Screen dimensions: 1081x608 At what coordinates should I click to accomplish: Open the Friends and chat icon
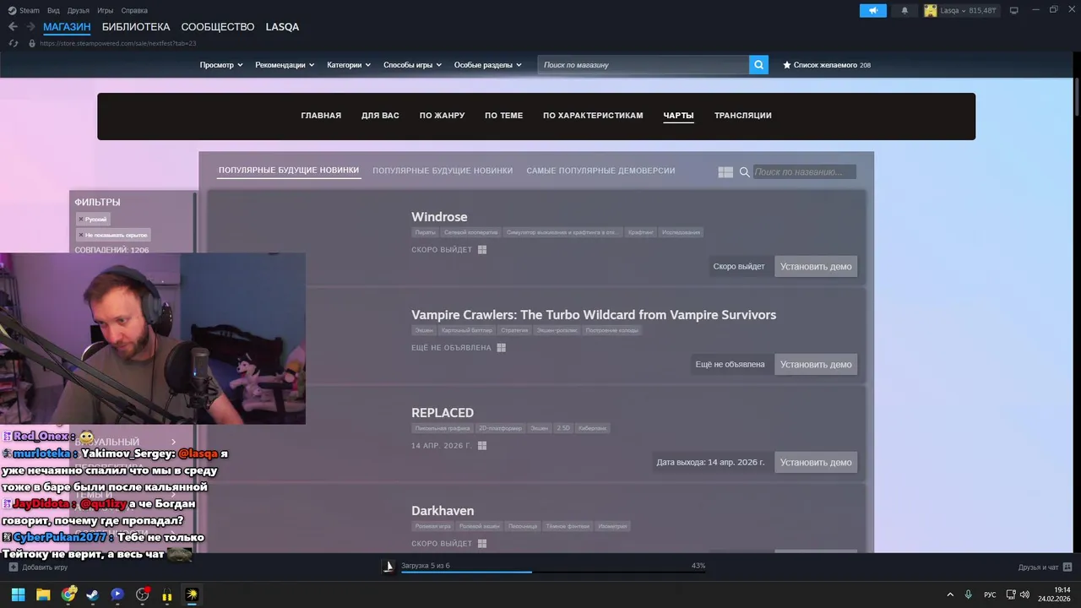[x=1067, y=567]
